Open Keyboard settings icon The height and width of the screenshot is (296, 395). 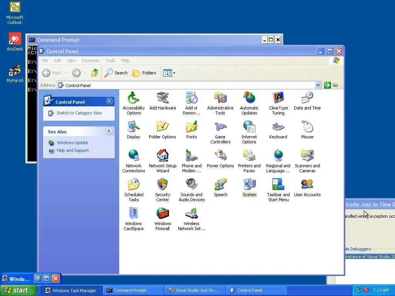(278, 130)
